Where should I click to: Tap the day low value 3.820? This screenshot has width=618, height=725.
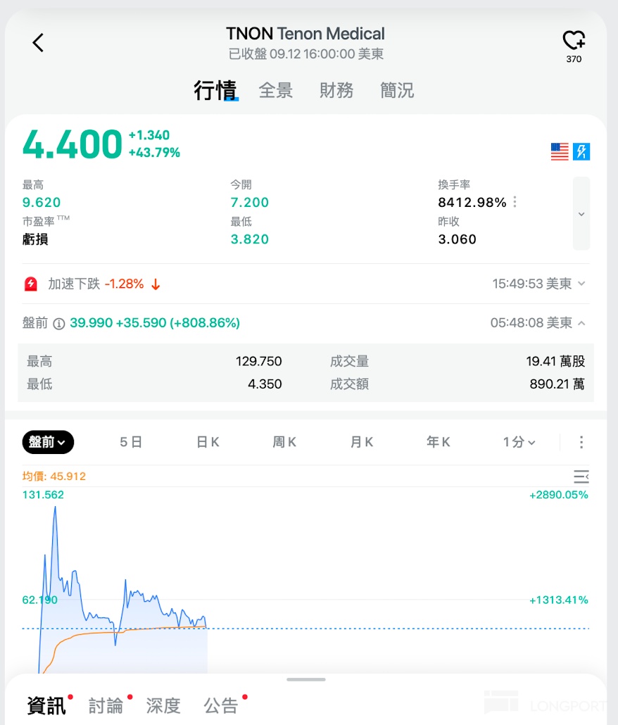click(250, 239)
